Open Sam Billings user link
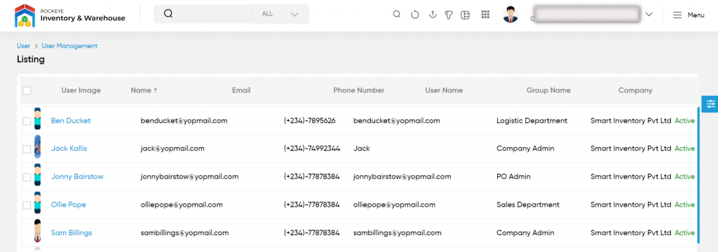This screenshot has width=718, height=252. pos(72,233)
